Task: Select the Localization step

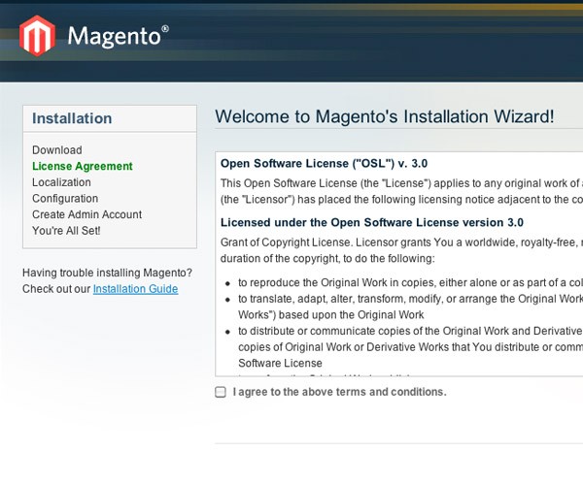Action: pyautogui.click(x=61, y=182)
